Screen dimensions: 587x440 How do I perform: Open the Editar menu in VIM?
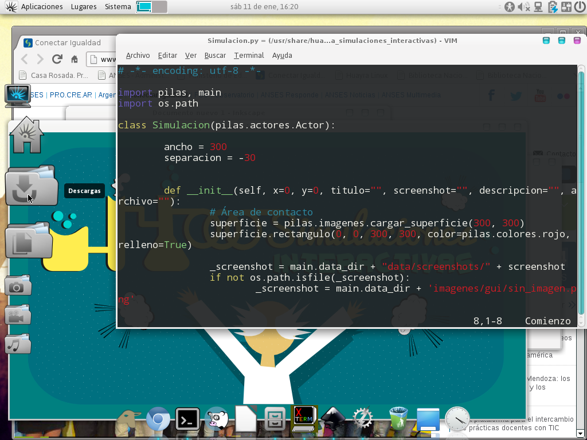167,56
